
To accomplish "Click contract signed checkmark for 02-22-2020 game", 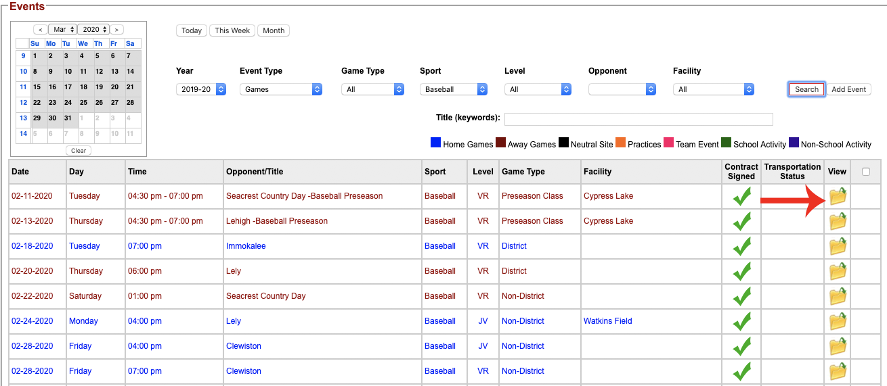I will pyautogui.click(x=741, y=296).
